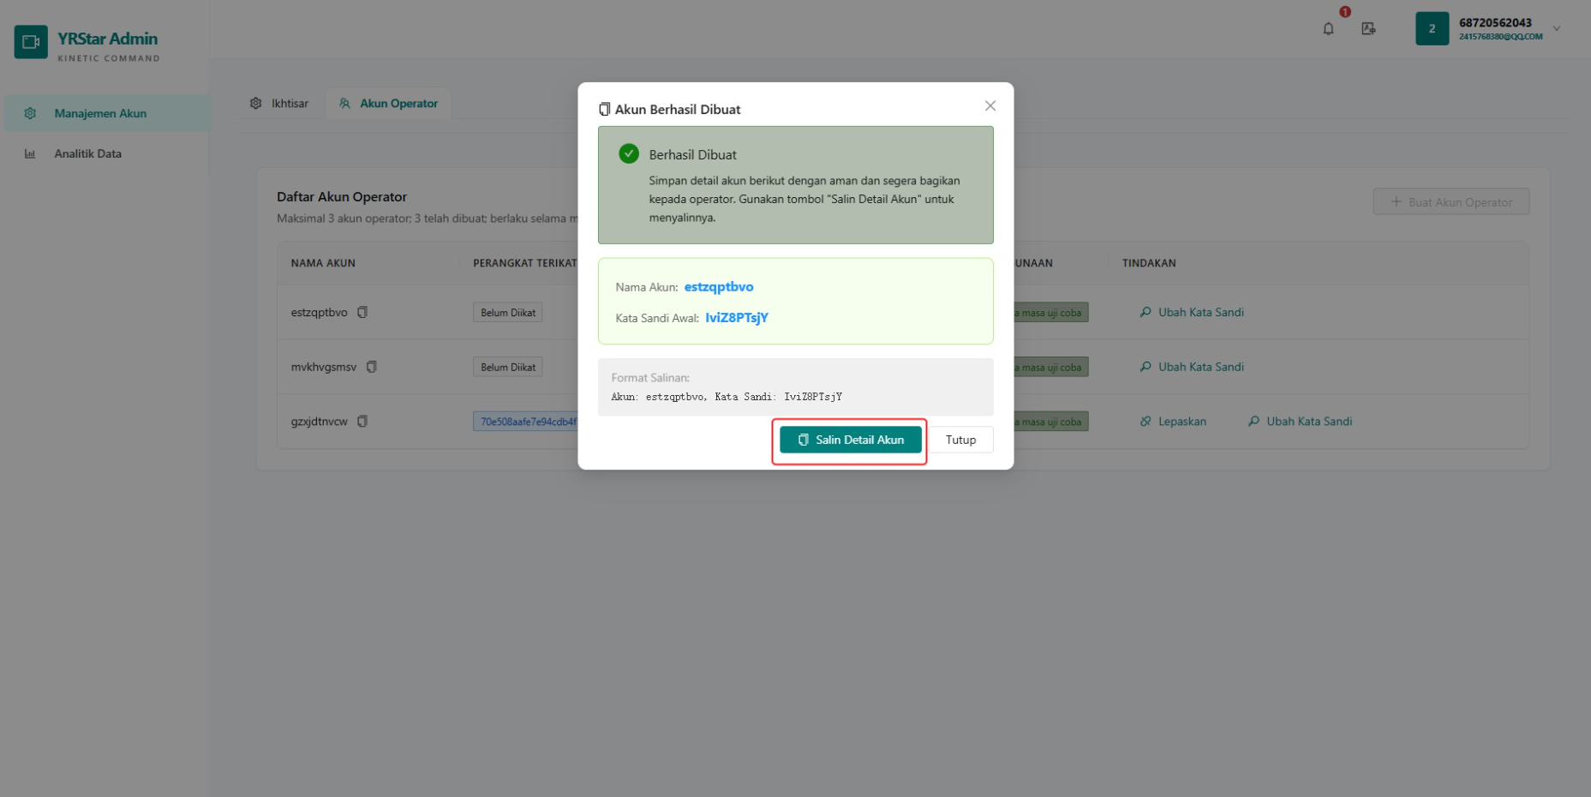Click Lepaskan for gzxjdtnvcw

1173,421
